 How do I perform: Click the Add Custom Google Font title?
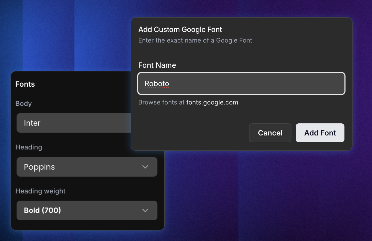point(180,29)
